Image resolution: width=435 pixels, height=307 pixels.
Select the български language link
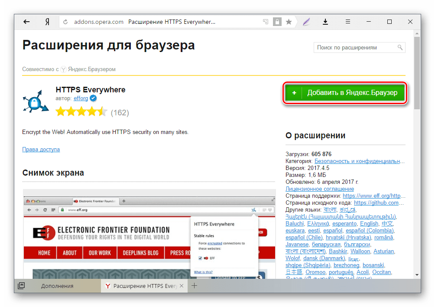pyautogui.click(x=357, y=244)
